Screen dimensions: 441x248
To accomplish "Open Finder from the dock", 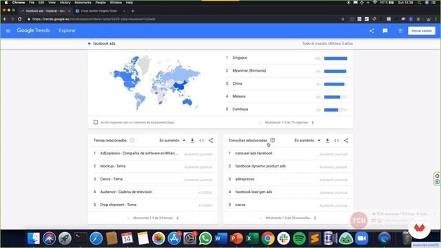I will click(34, 238).
